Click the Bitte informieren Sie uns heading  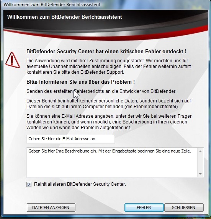tap(80, 82)
